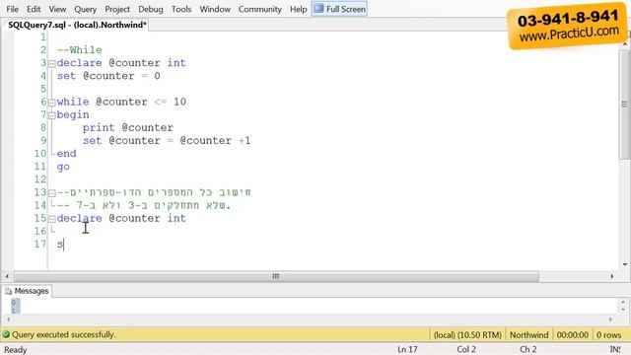631x355 pixels.
Task: Click the '00:00:00' elapsed time entry
Action: 572,335
